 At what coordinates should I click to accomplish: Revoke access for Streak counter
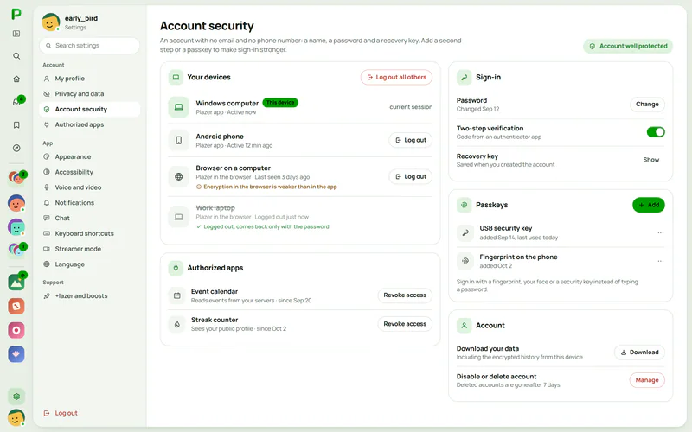coord(405,324)
